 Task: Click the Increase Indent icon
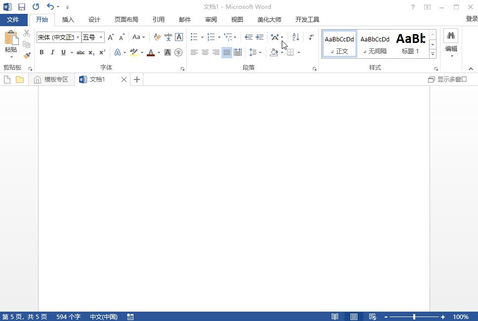click(x=260, y=37)
